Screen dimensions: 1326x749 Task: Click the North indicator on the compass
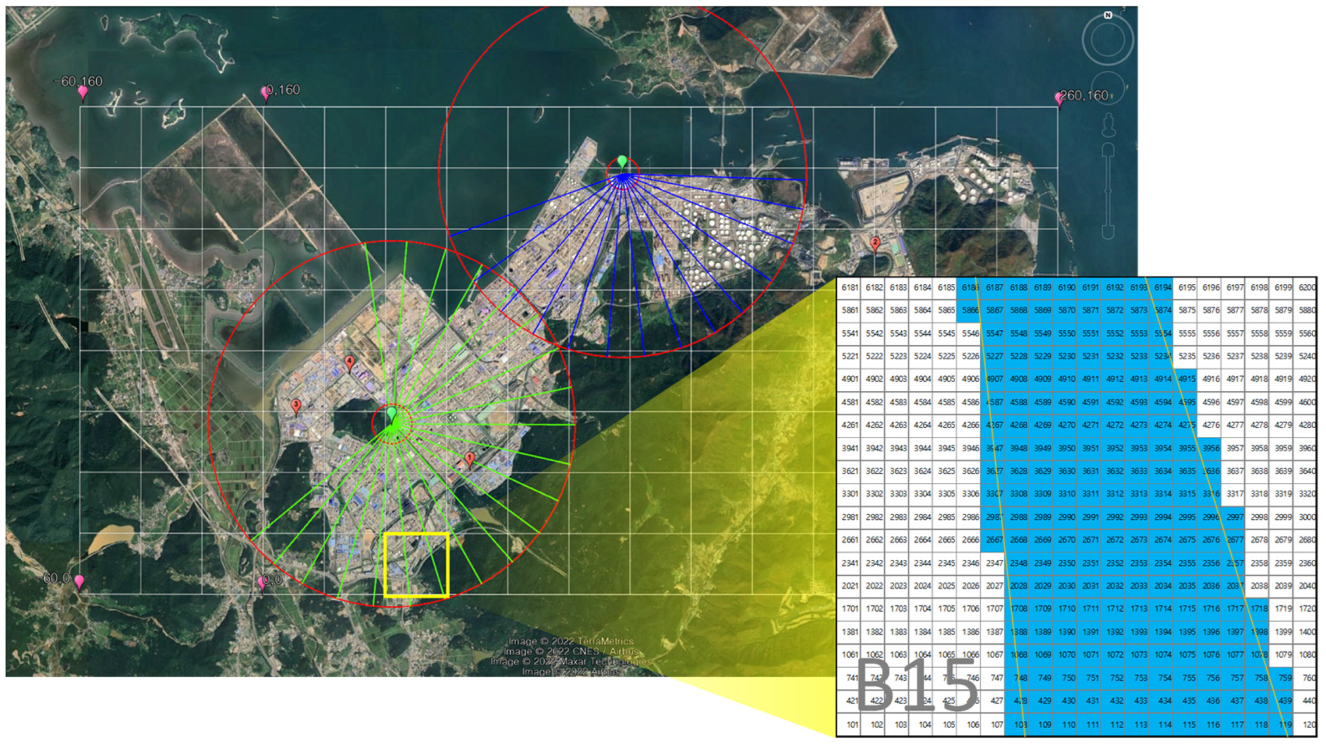point(1108,16)
